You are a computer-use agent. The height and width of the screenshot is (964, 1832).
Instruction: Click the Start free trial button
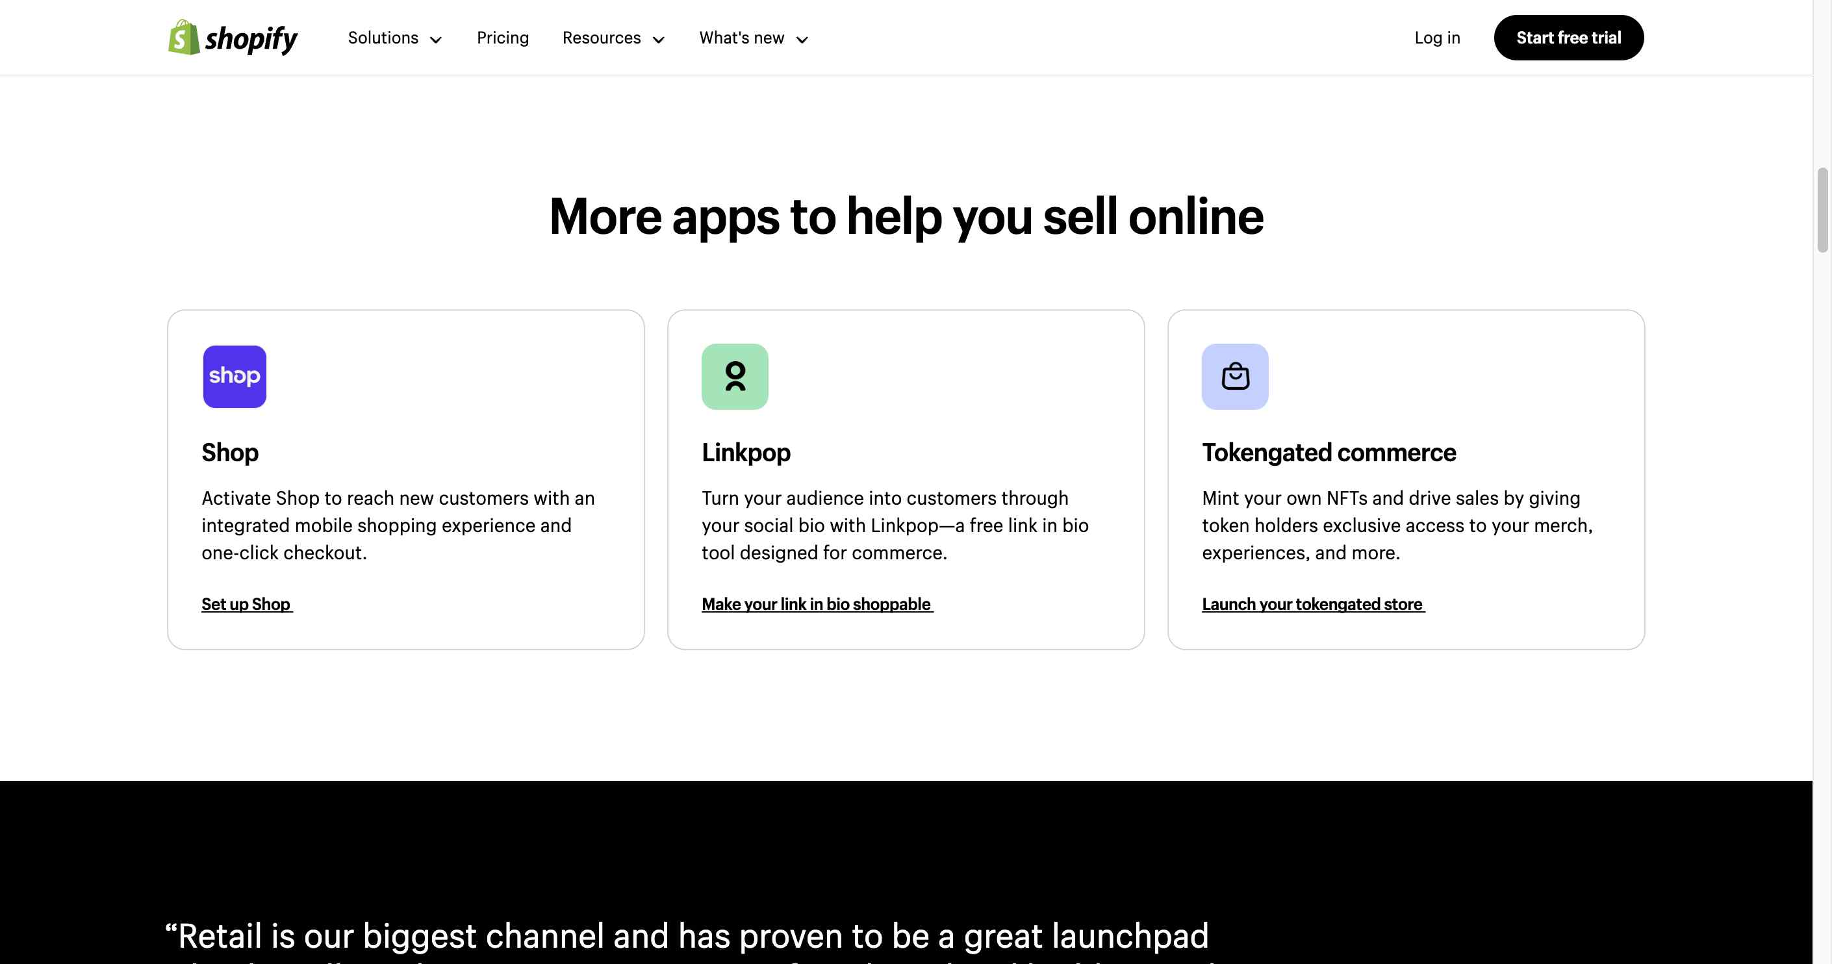(1568, 38)
